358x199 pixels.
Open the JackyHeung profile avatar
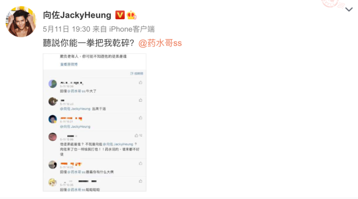[x=21, y=21]
